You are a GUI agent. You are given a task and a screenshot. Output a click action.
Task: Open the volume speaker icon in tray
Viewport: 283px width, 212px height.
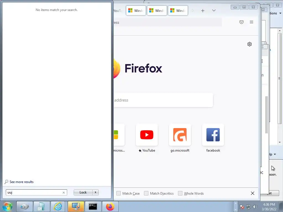click(255, 207)
